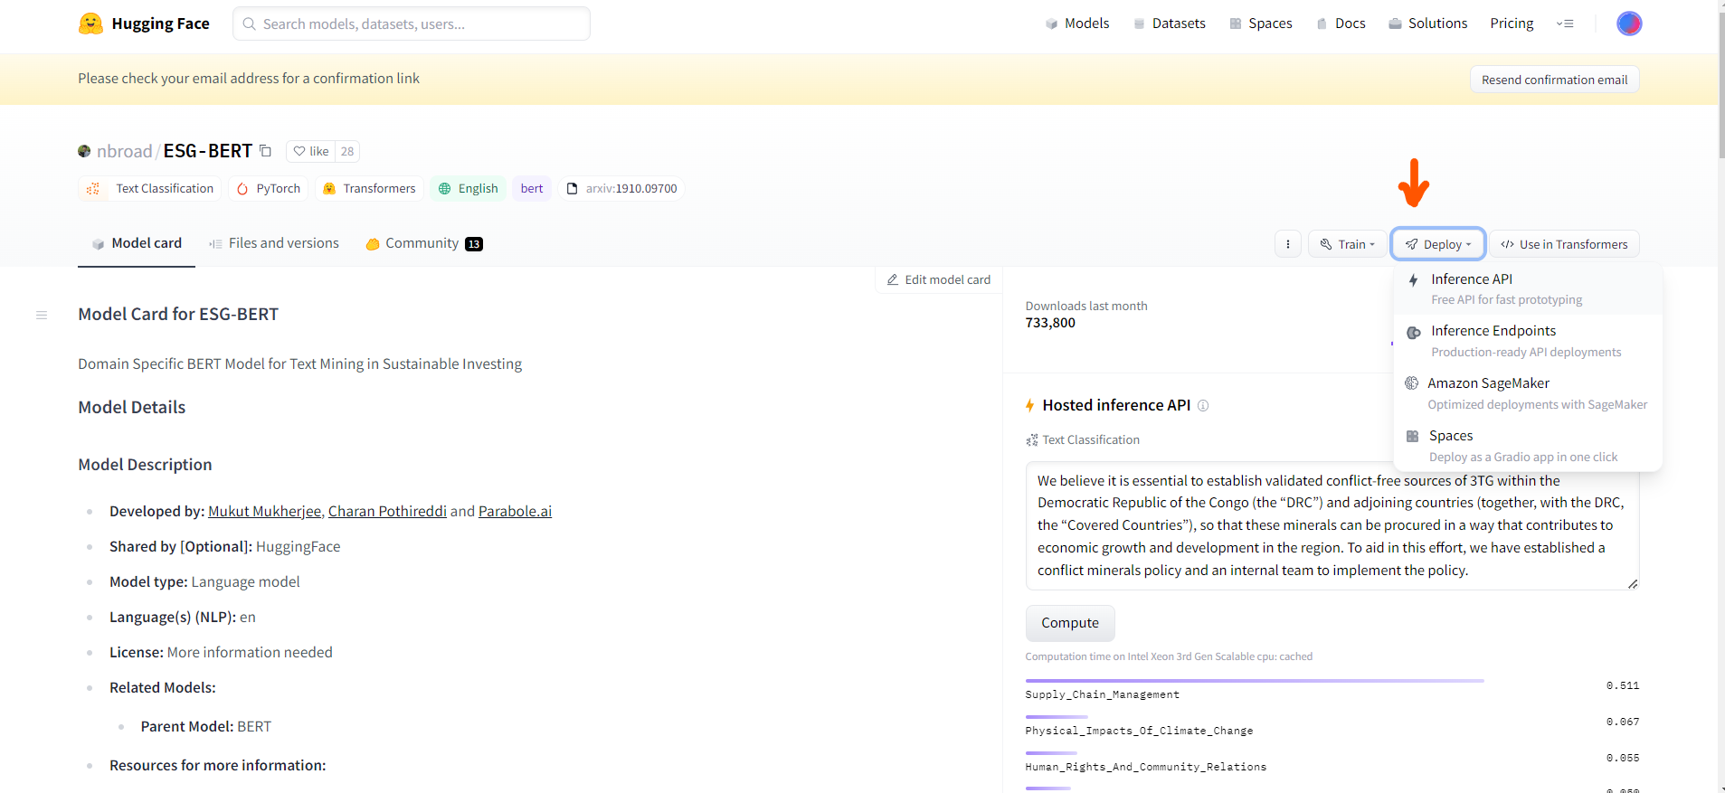Choose Spaces Gradio app deployment
This screenshot has width=1725, height=793.
[1528, 446]
